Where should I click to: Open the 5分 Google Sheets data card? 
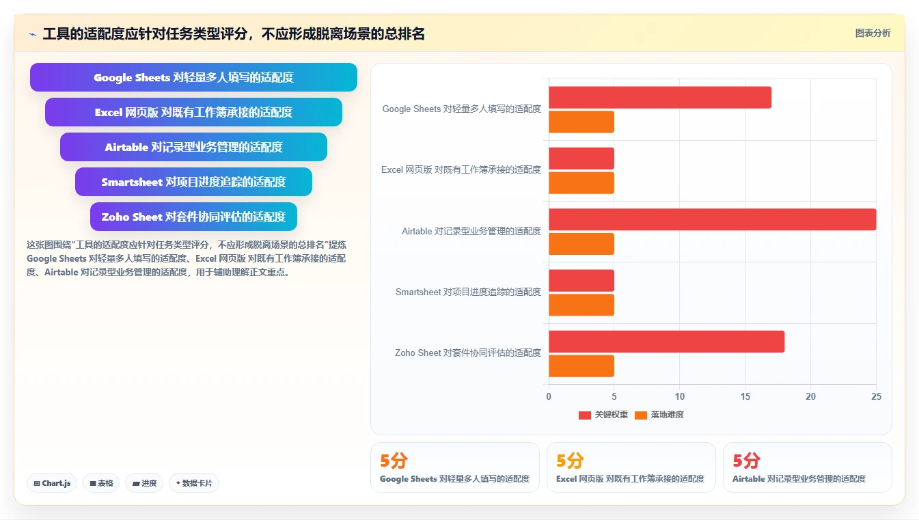[455, 467]
